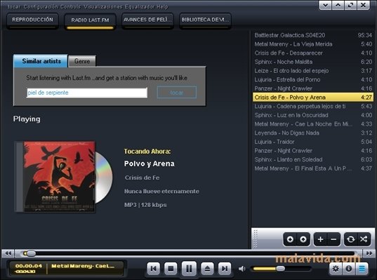377x280 pixels.
Task: Open the Reproducción tab
Action: (x=32, y=20)
